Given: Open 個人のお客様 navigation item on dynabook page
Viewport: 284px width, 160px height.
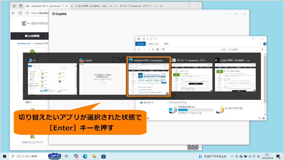Looking at the screenshot, I should pyautogui.click(x=32, y=36).
